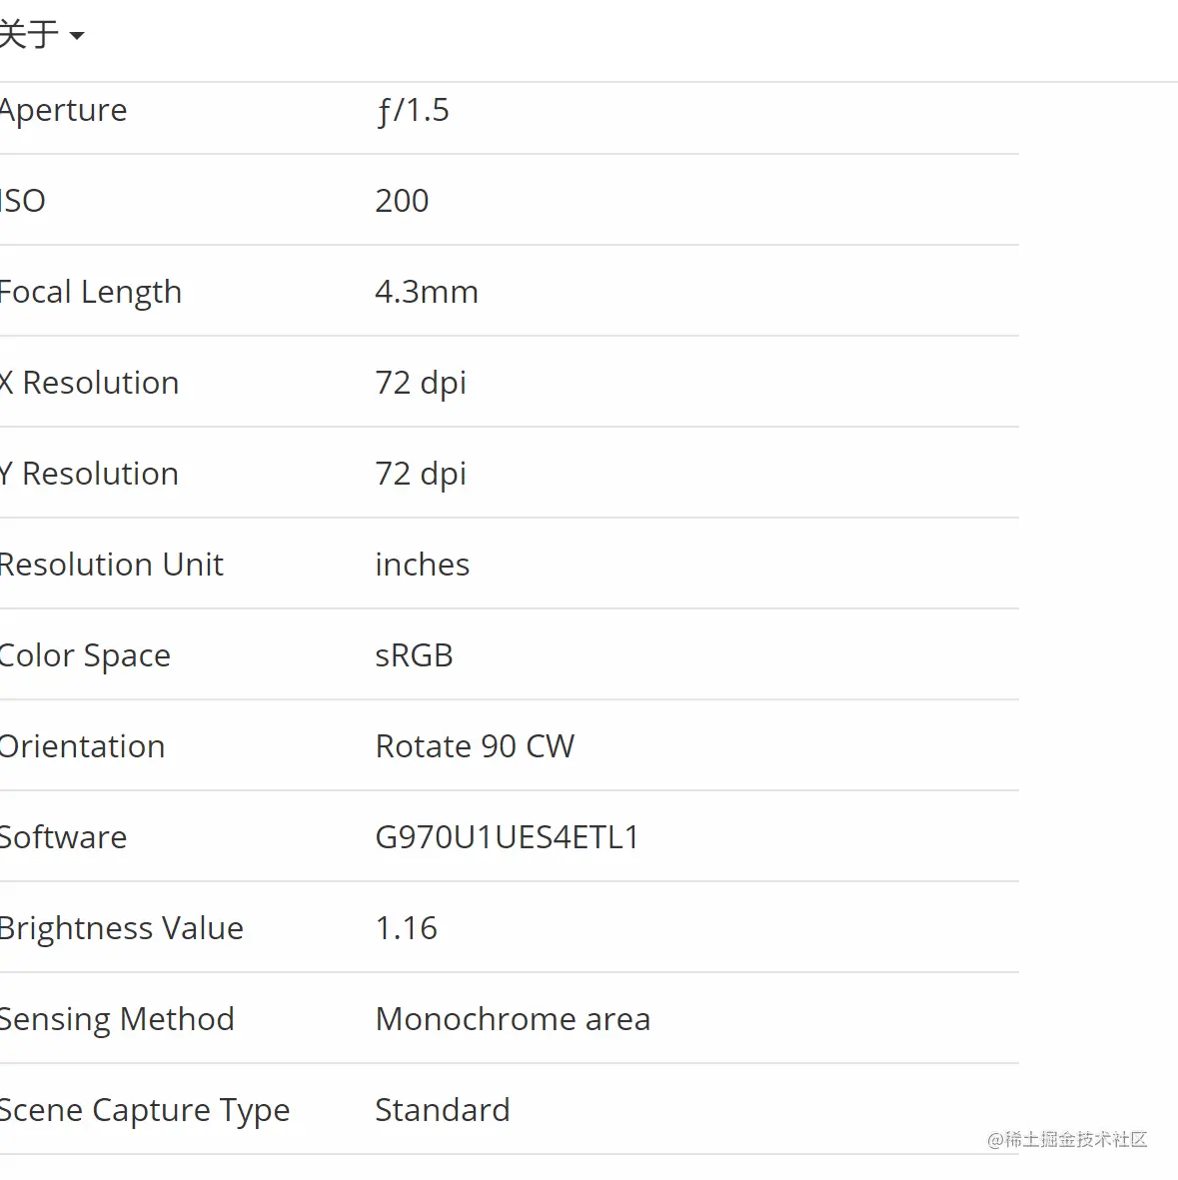Open the 关于 dropdown menu
This screenshot has width=1178, height=1180.
pos(41,34)
